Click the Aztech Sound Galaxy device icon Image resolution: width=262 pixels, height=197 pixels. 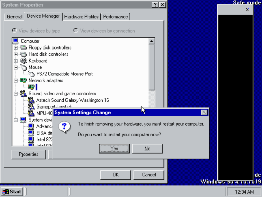coord(31,100)
